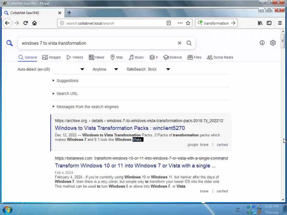Expand Messages from the search engines

(85, 107)
